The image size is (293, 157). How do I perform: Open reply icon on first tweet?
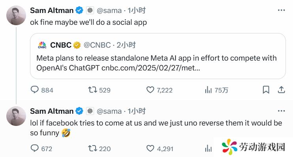pyautogui.click(x=35, y=90)
